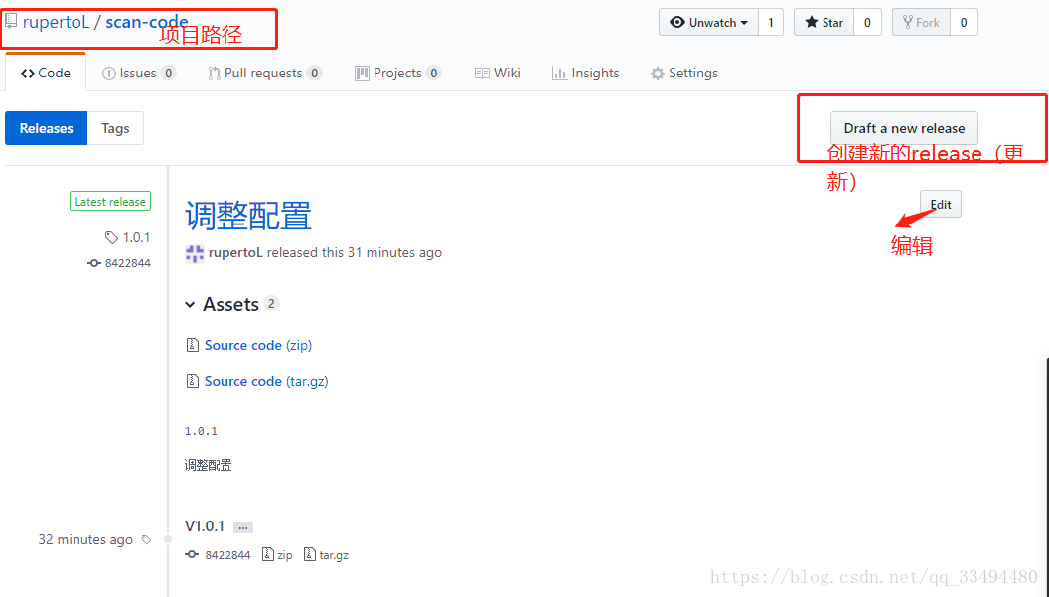Click the Code brackets icon
The image size is (1049, 597).
(x=28, y=73)
